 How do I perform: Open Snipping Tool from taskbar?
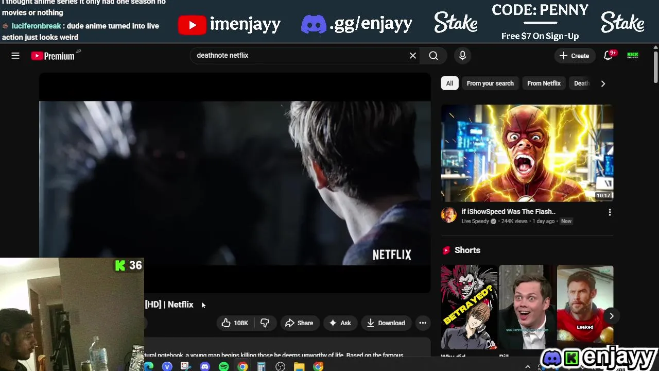pyautogui.click(x=185, y=366)
